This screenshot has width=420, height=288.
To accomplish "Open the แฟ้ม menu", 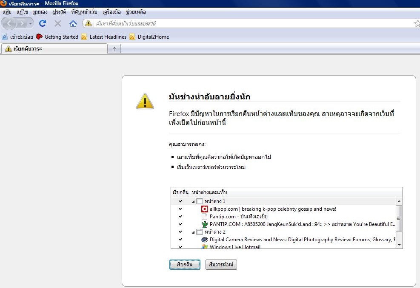I will [7, 12].
